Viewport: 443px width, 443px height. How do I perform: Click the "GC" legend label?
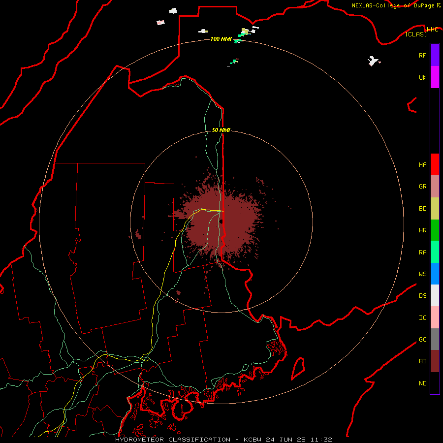pos(422,340)
